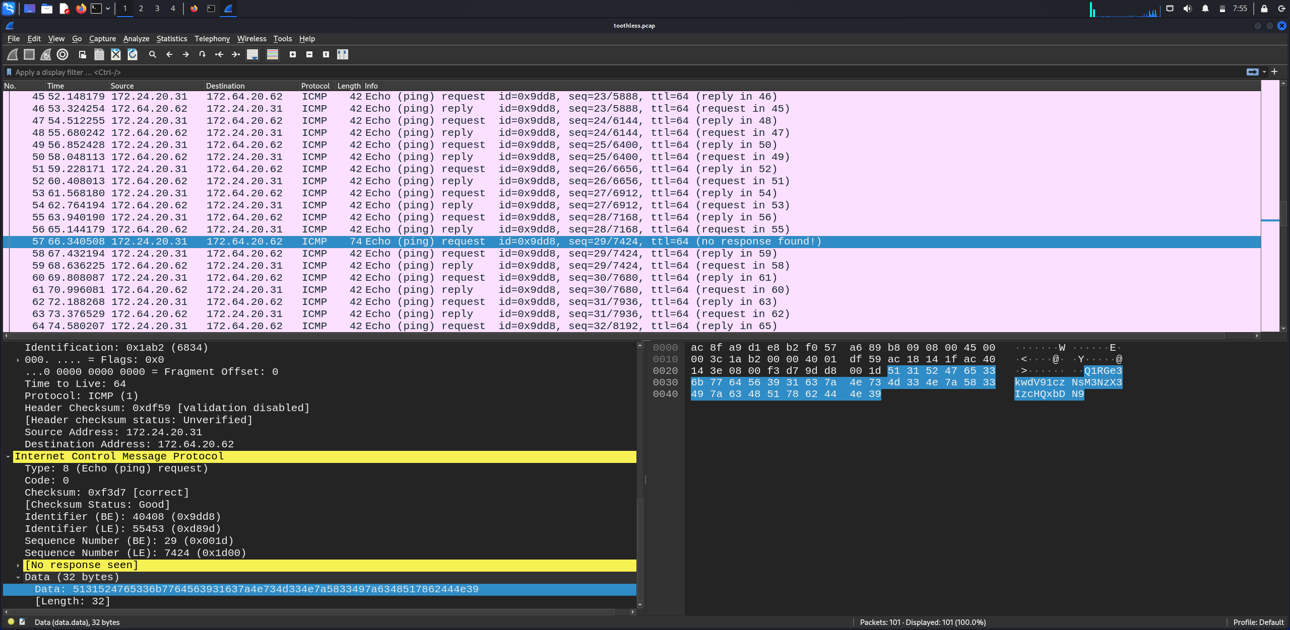Switch to workspace 2

click(x=141, y=9)
